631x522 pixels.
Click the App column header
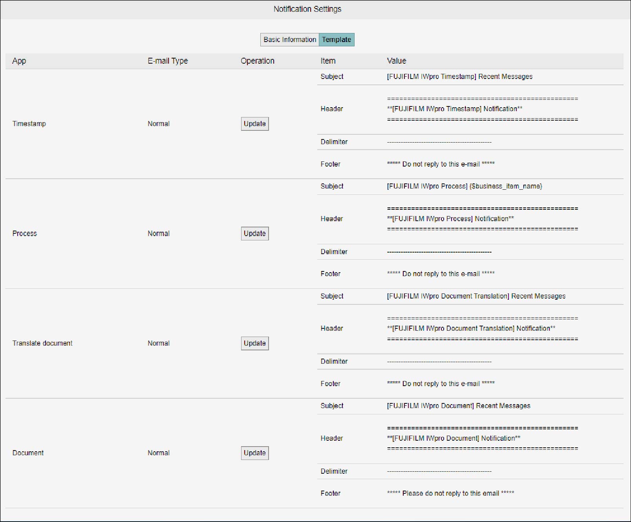(19, 61)
